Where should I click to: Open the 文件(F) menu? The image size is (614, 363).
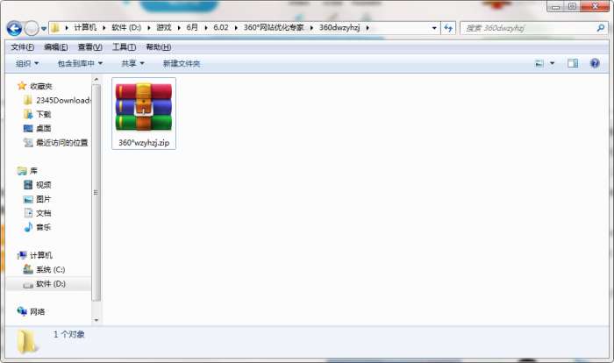pos(22,47)
